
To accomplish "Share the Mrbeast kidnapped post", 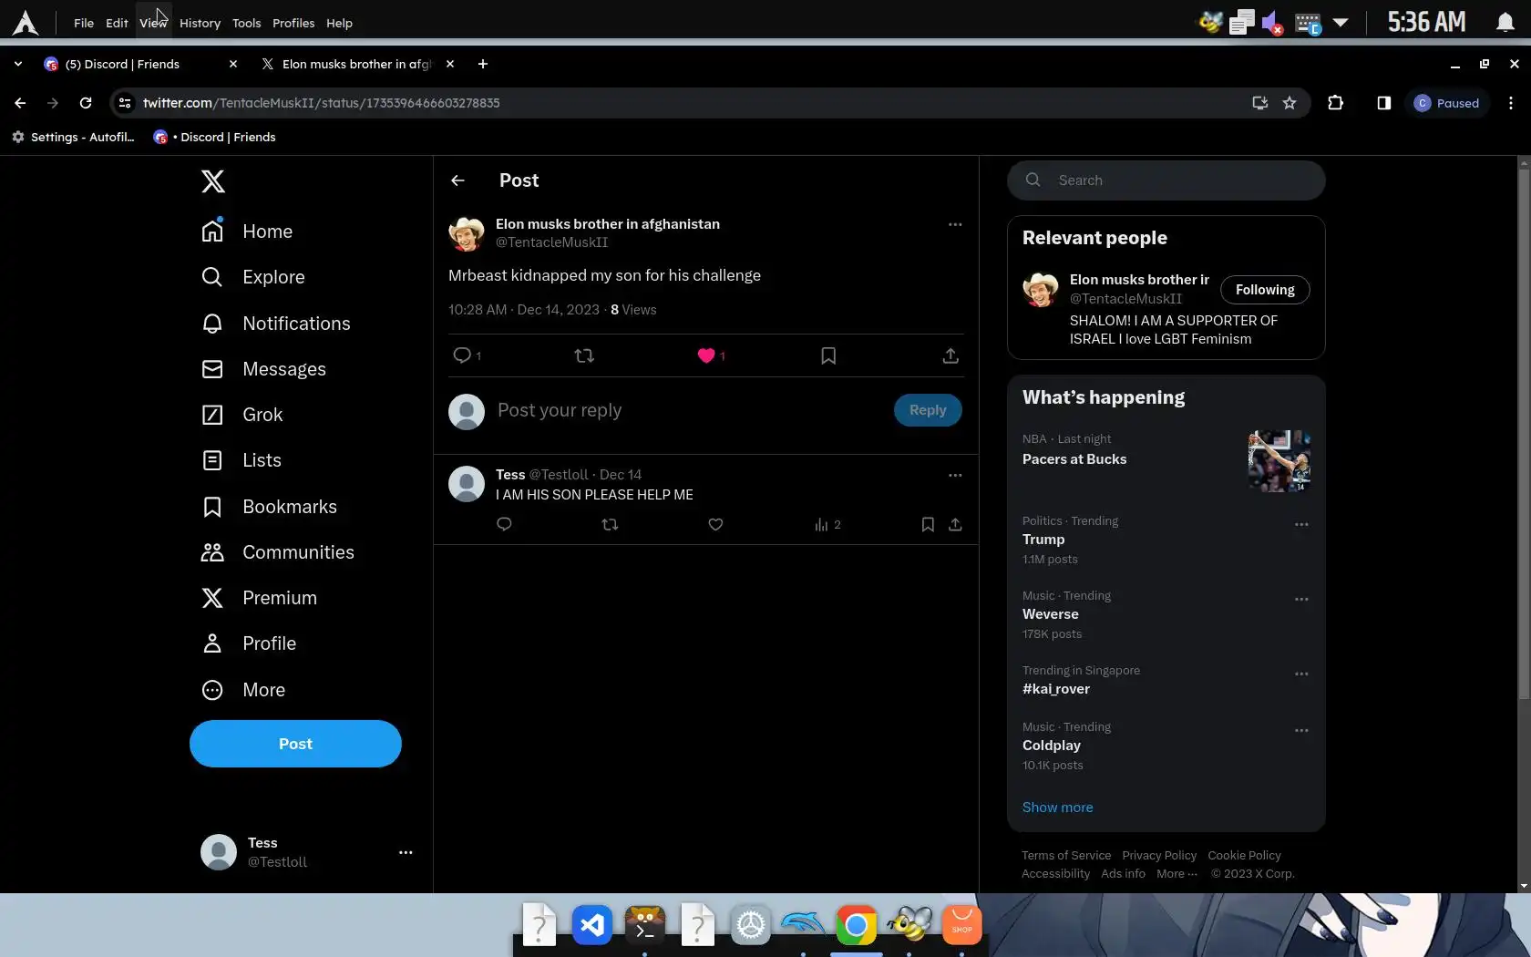I will pos(950,355).
